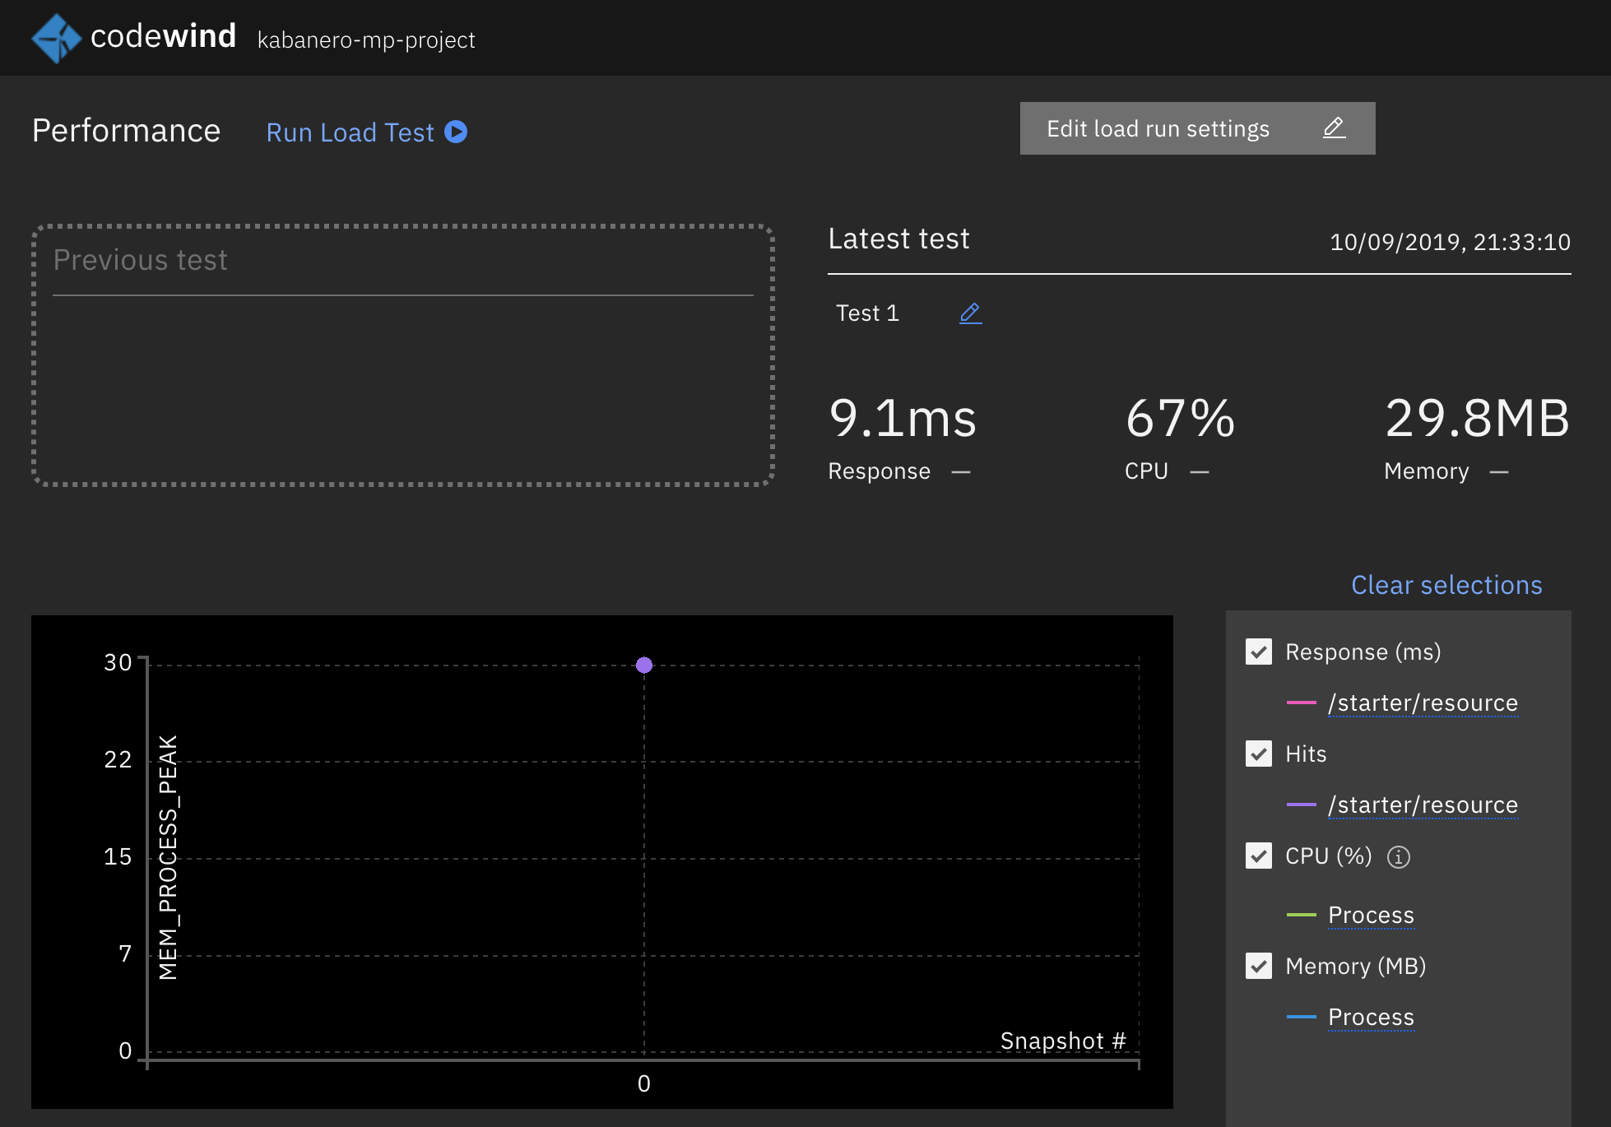
Task: Click the kabanero-mp-project name in header
Action: (x=366, y=39)
